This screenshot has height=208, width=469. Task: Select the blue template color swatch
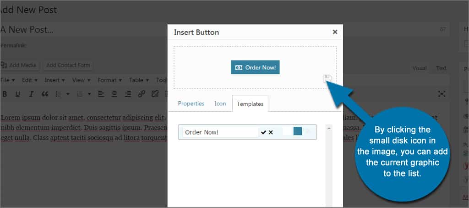(298, 131)
